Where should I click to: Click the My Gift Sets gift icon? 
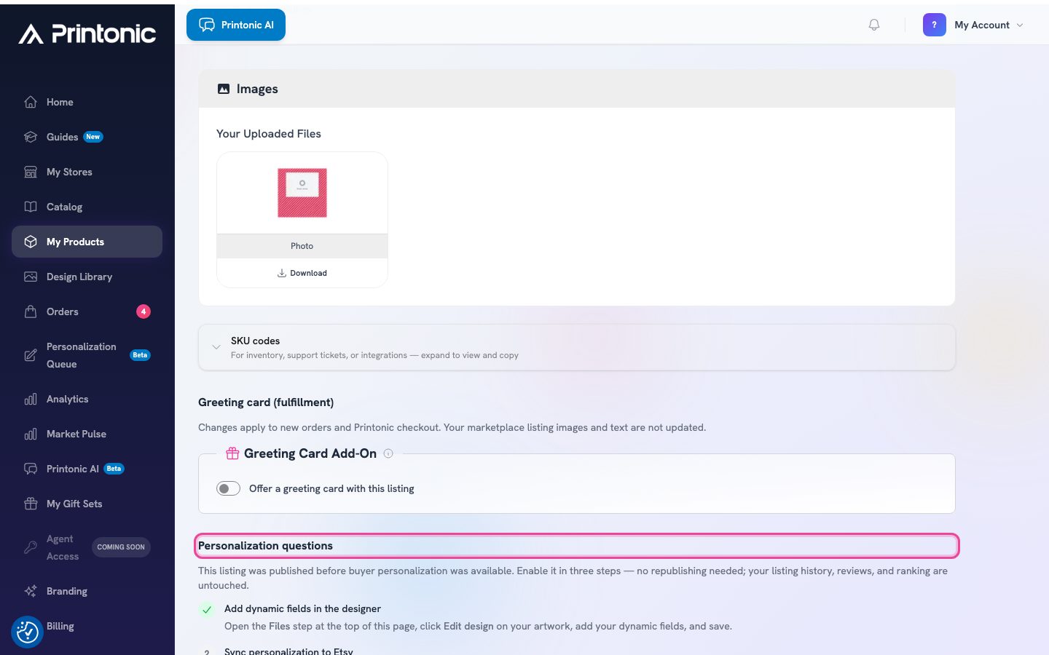(x=31, y=504)
